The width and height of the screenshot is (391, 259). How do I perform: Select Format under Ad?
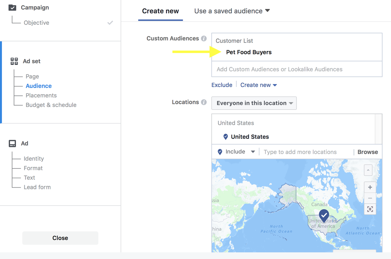click(33, 168)
